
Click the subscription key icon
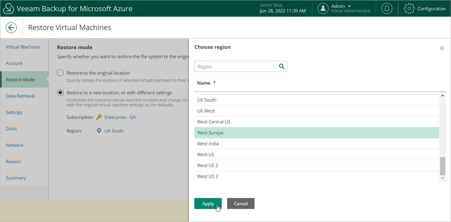pos(99,117)
